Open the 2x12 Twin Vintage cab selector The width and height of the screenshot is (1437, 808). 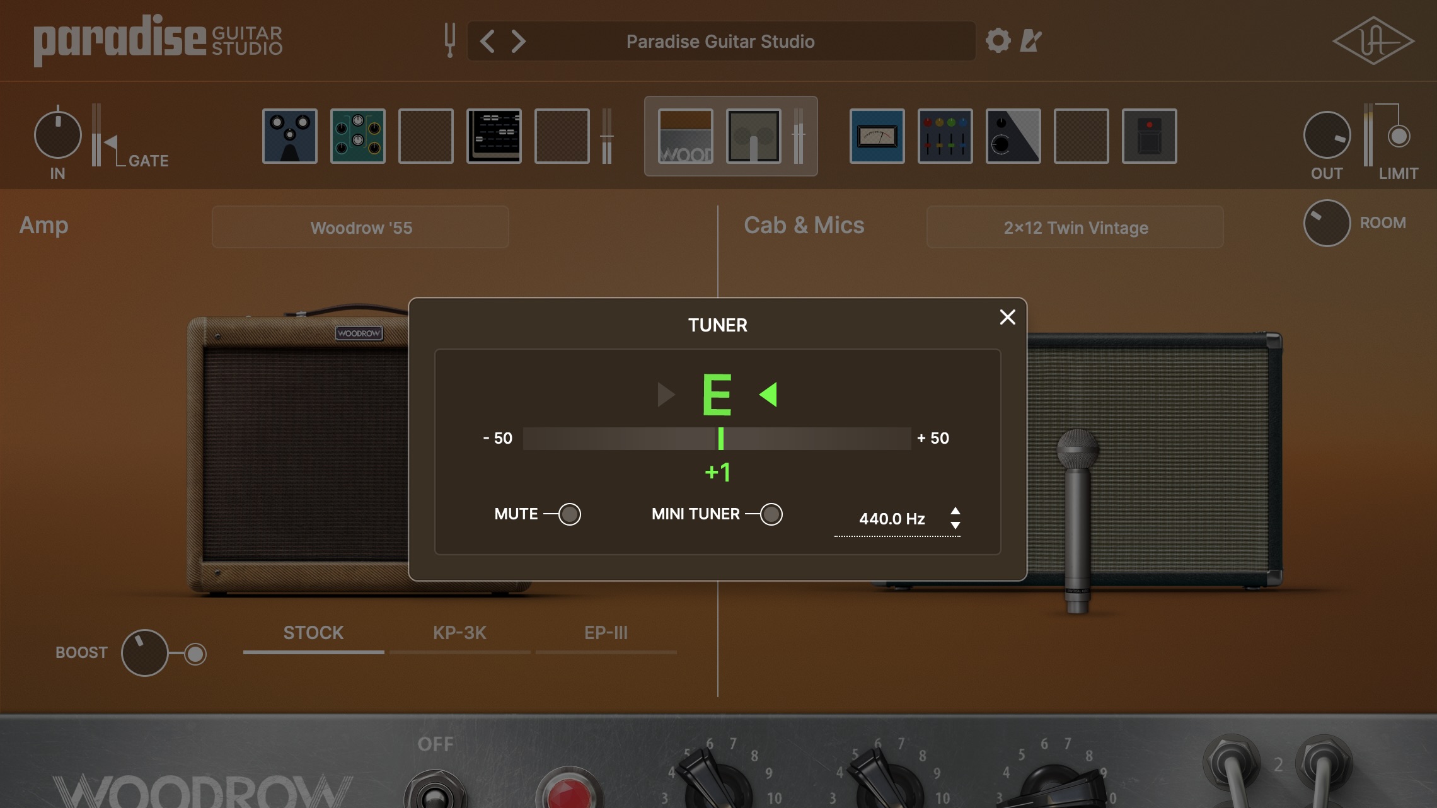(1075, 228)
